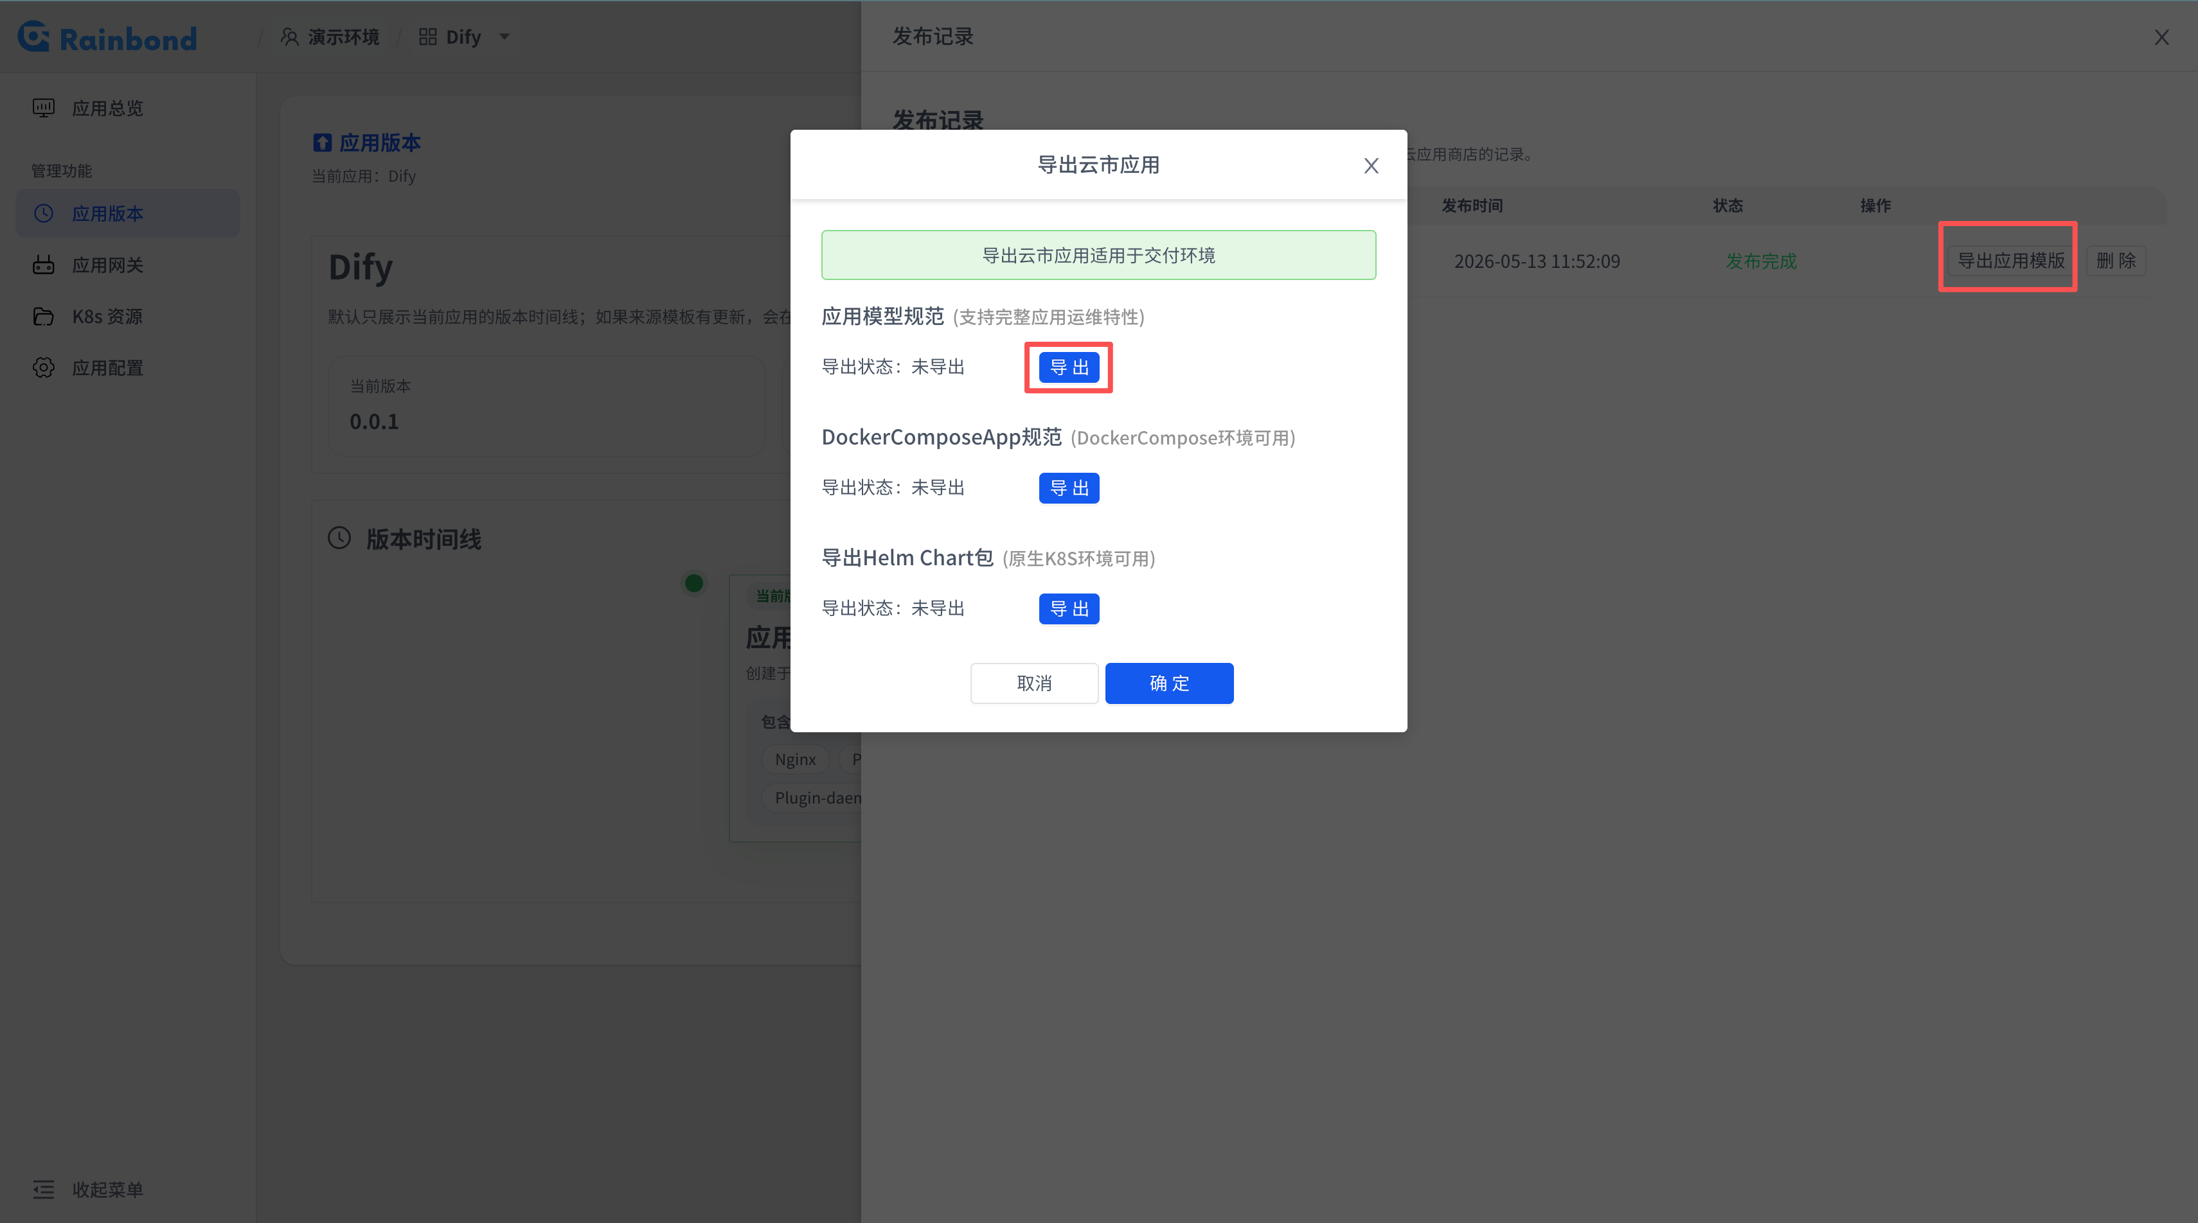Click the 收起菜单 collapse icon

[44, 1189]
